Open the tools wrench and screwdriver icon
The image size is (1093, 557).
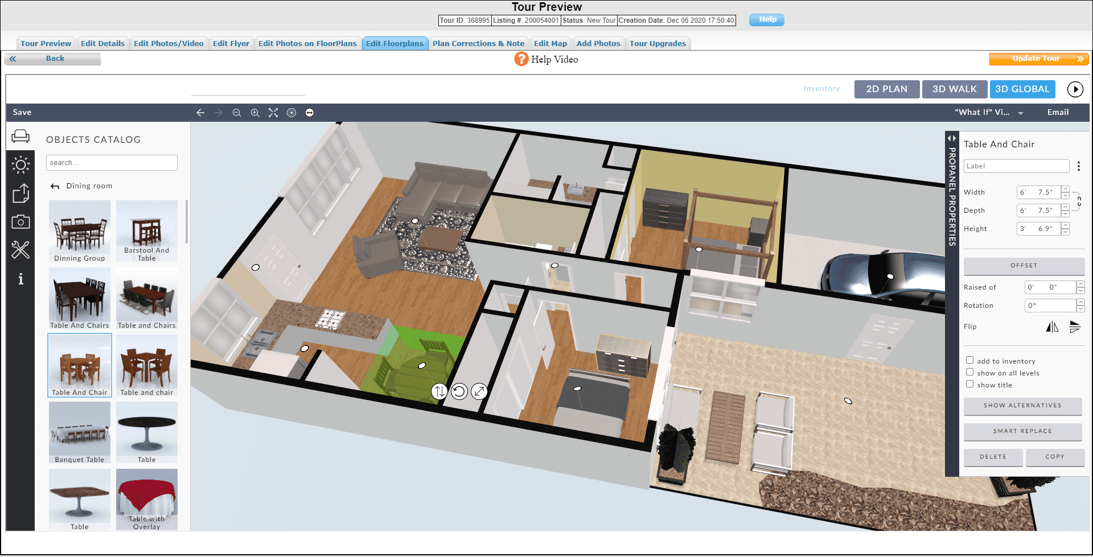point(20,249)
